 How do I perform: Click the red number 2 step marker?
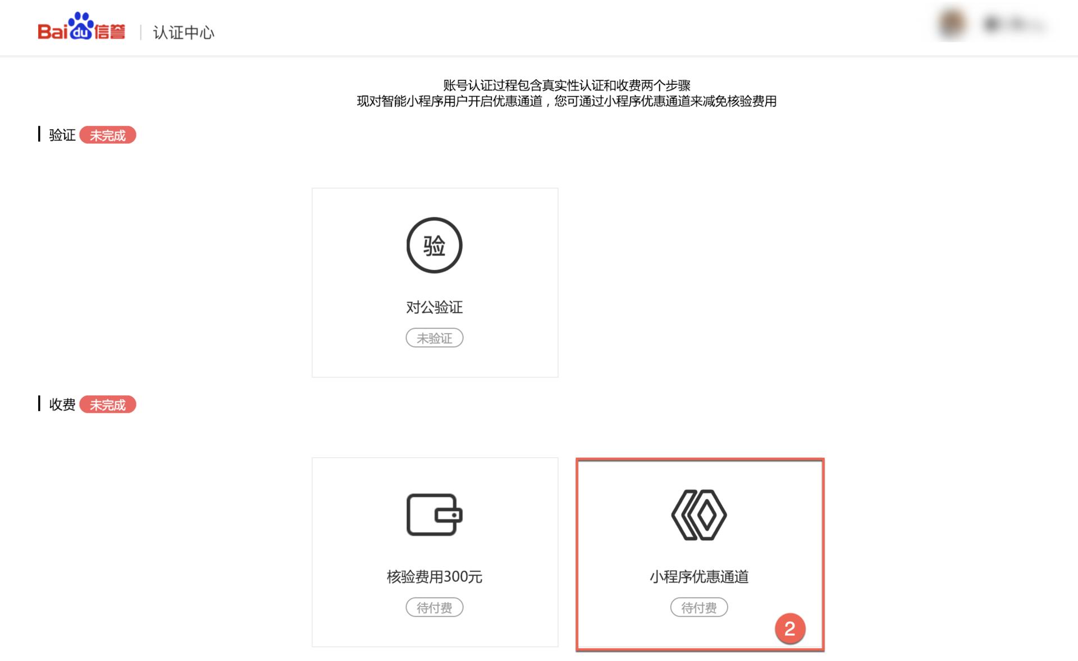click(x=792, y=628)
